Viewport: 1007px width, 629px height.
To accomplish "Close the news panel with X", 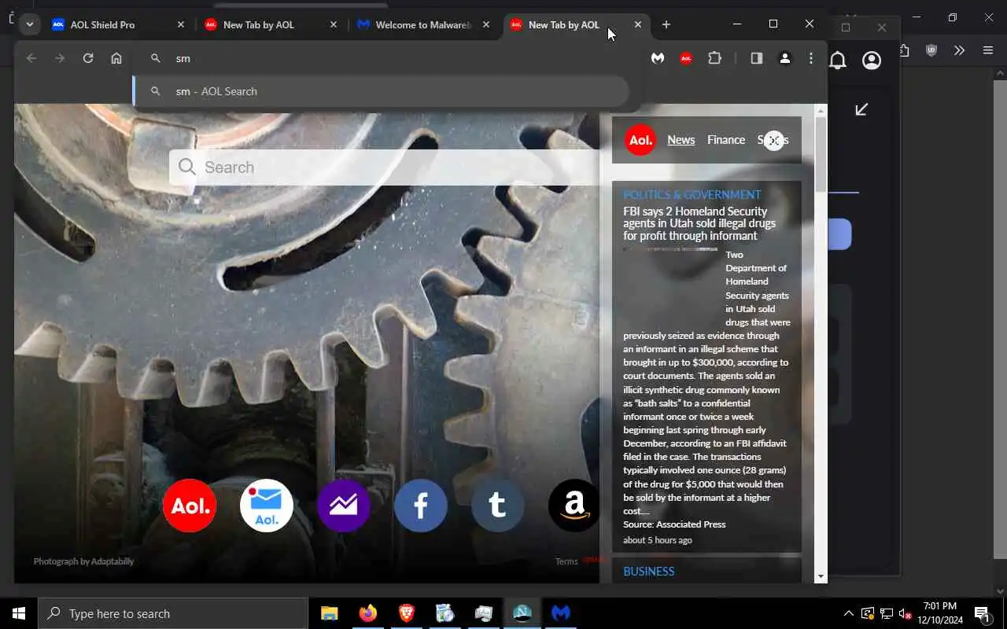I will [x=774, y=141].
